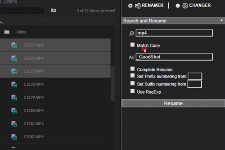The width and height of the screenshot is (225, 150).
Task: Enable the Use RegExp checkbox
Action: click(x=132, y=91)
